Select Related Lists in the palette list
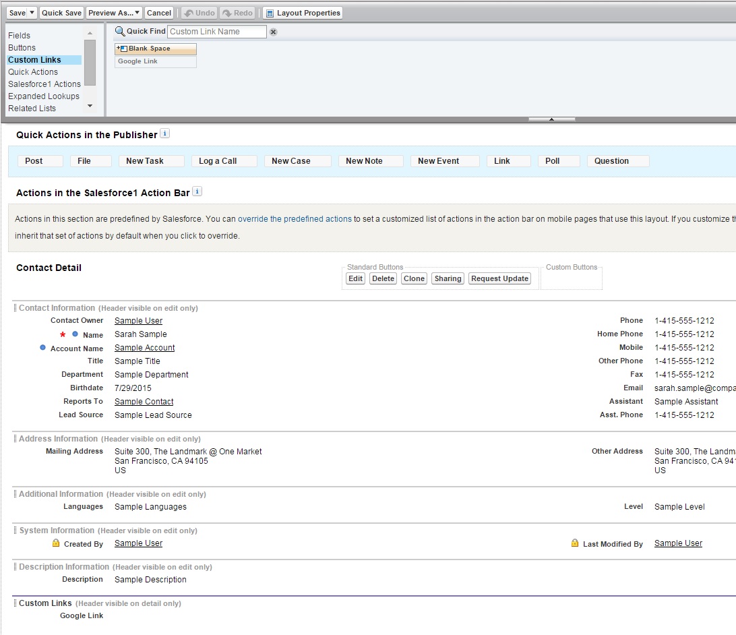The width and height of the screenshot is (736, 635). (32, 108)
